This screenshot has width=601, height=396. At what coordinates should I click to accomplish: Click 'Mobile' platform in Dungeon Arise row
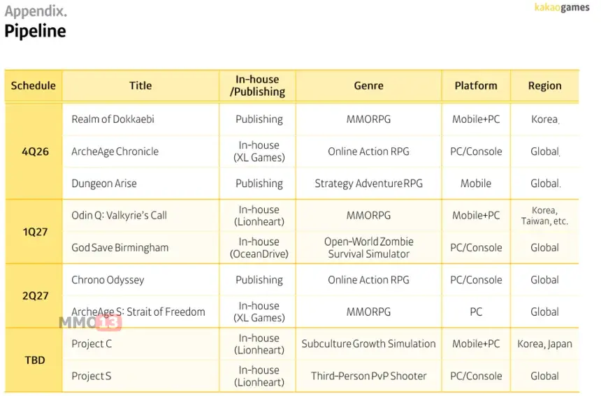point(476,184)
